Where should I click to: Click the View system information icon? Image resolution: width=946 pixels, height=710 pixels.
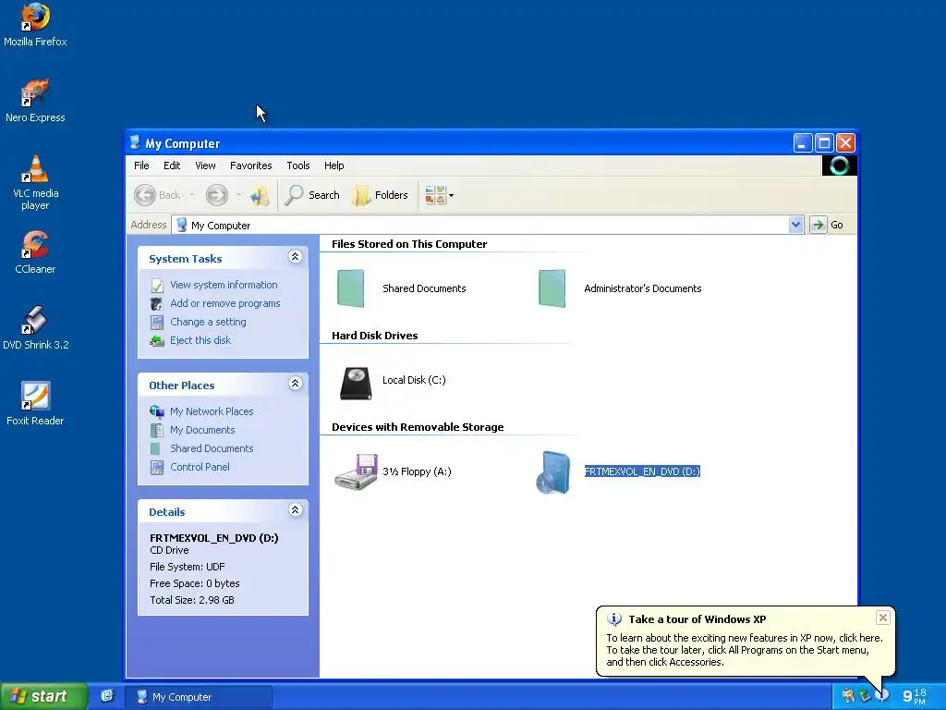pyautogui.click(x=157, y=285)
